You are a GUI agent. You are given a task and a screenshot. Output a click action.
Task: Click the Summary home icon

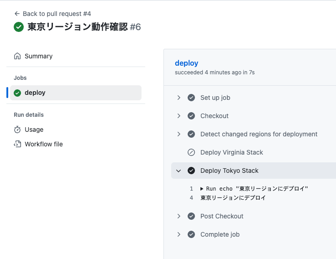pos(17,56)
